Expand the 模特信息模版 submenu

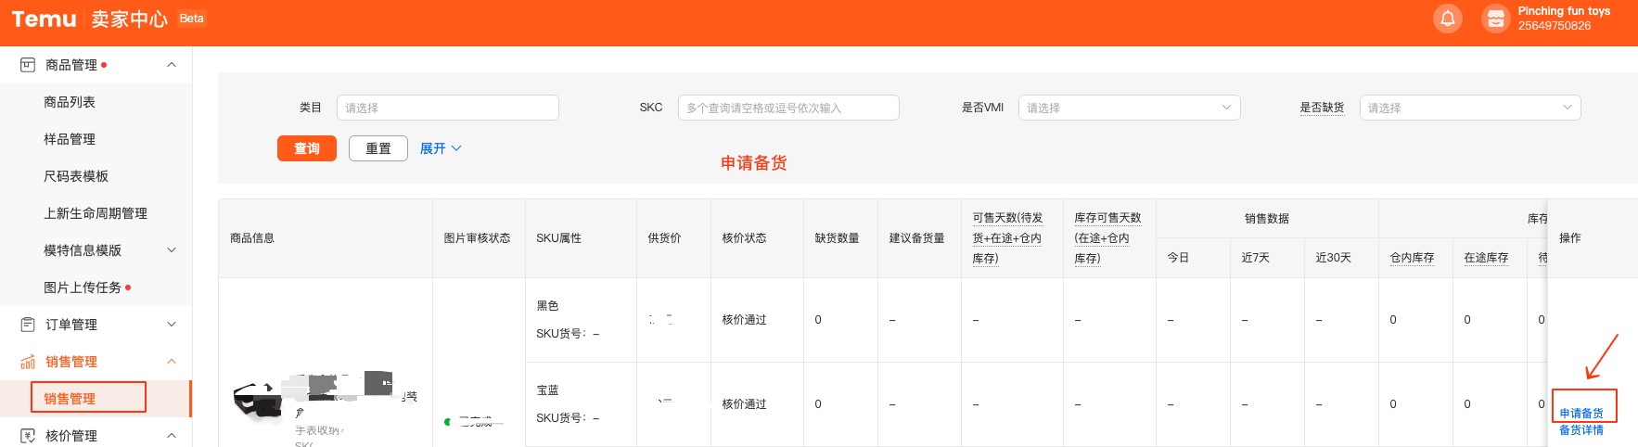pyautogui.click(x=172, y=250)
